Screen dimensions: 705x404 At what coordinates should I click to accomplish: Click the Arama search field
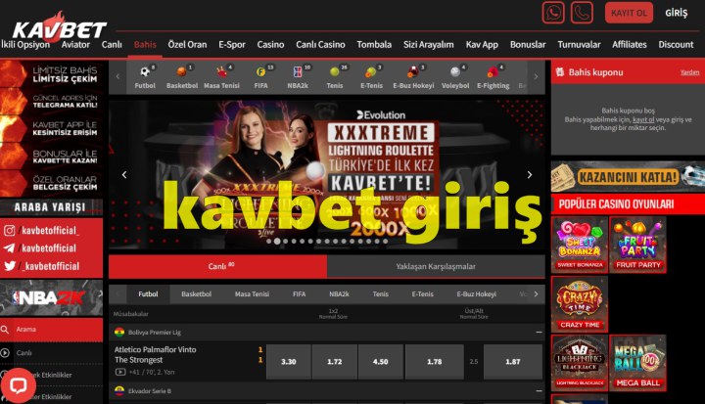[51, 330]
